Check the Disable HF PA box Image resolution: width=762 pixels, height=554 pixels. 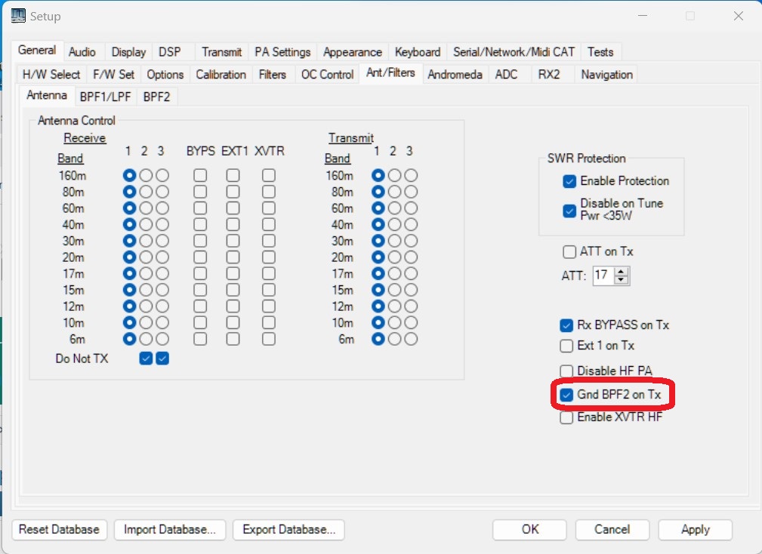coord(566,371)
